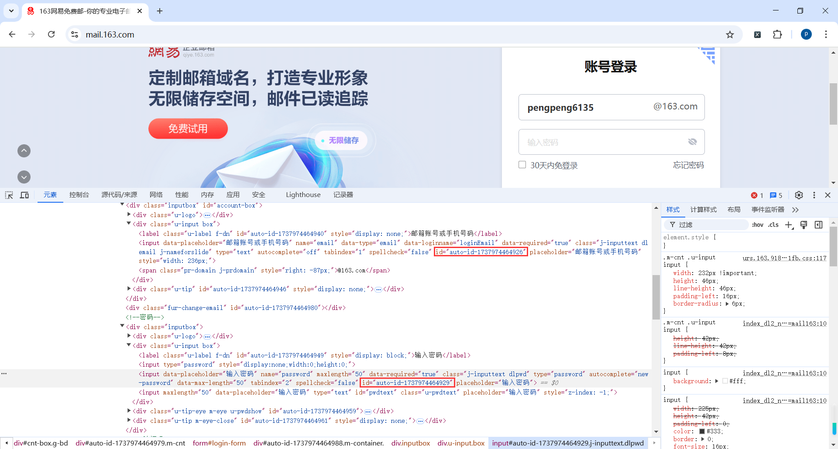The image size is (838, 449).
Task: Switch to the 控制台 tab
Action: coord(79,195)
